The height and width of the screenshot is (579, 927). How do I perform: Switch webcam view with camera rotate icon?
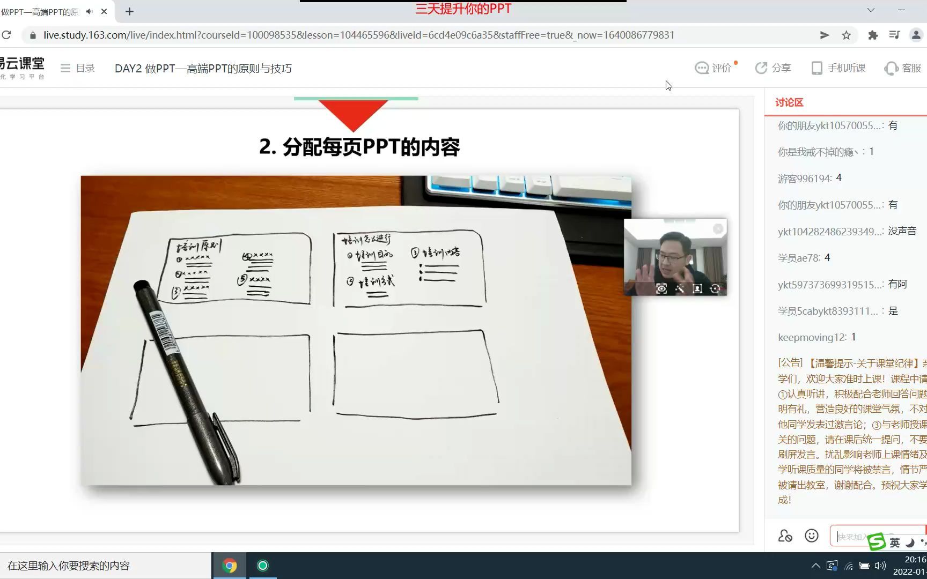715,289
